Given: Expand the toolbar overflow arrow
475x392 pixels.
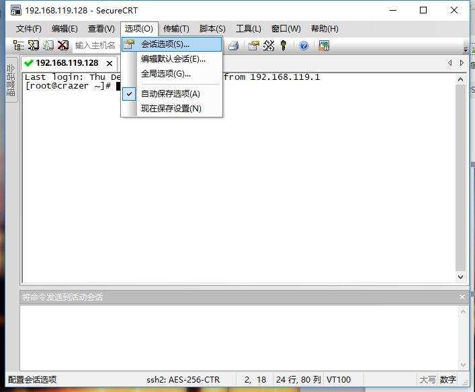Looking at the screenshot, I should 466,49.
